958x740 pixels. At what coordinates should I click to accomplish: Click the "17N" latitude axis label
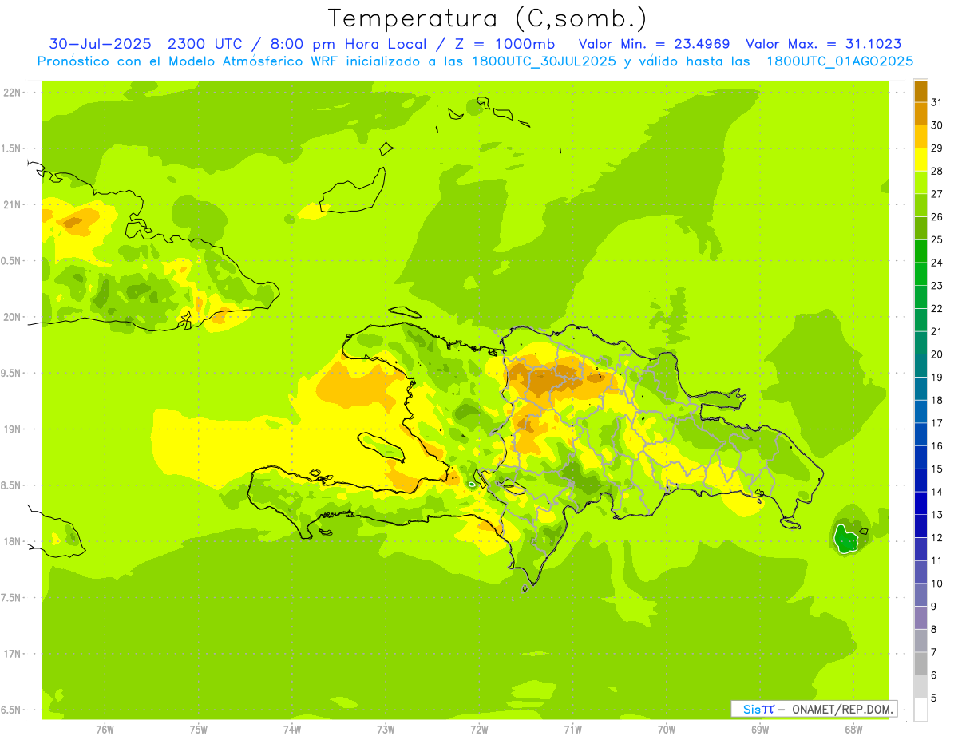(12, 654)
